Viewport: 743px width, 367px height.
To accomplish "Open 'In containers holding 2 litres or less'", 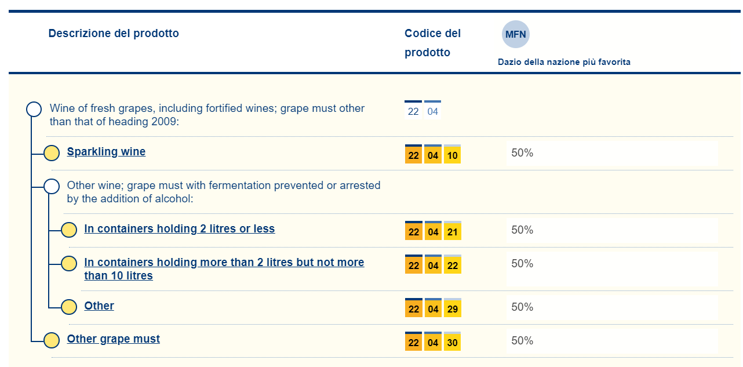I will coord(179,229).
